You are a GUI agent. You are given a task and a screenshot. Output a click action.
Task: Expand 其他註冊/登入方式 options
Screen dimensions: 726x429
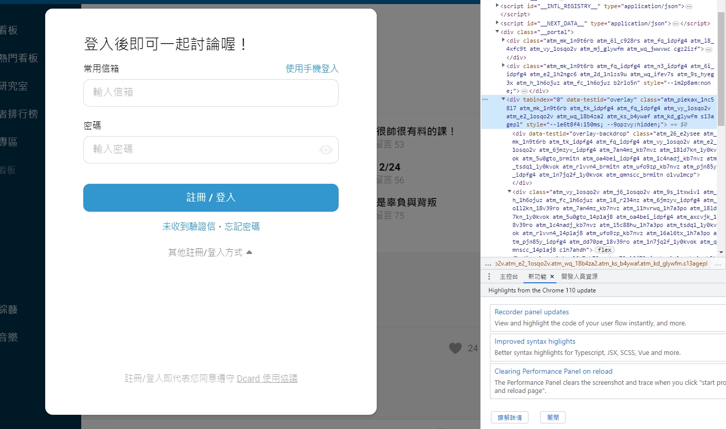coord(210,252)
